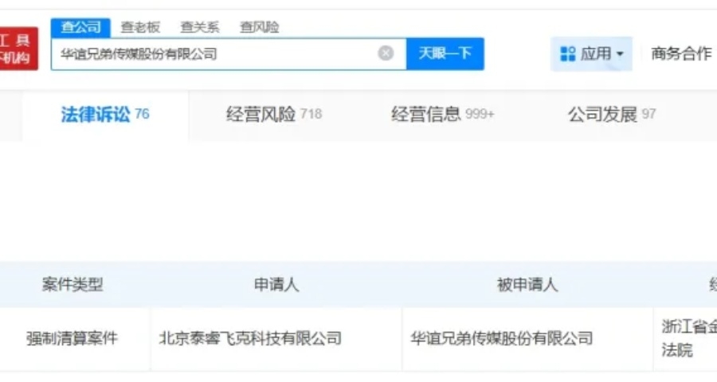Click the 申请人 column header
This screenshot has height=382, width=717.
[x=276, y=285]
